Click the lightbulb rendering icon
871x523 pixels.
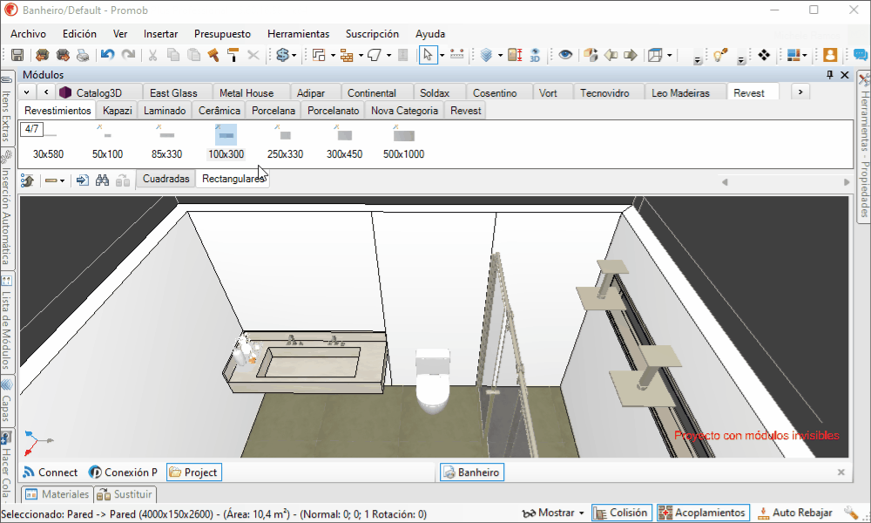click(x=720, y=55)
